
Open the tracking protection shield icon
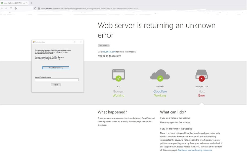[35, 8]
